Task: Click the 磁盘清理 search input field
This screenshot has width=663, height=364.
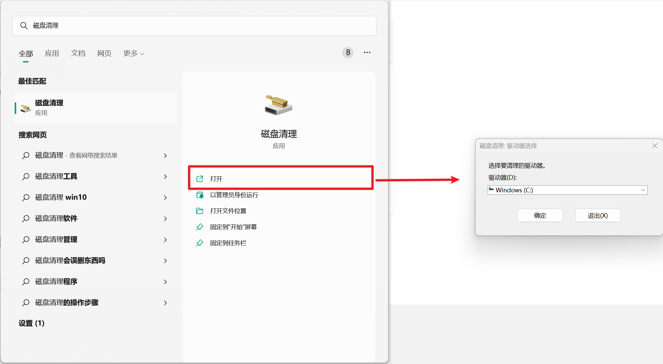Action: [200, 26]
